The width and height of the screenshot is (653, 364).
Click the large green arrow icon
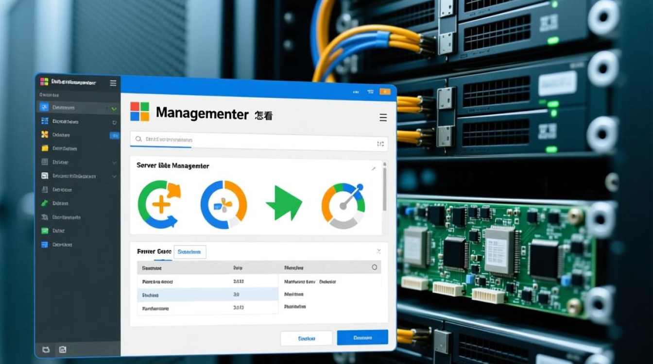pyautogui.click(x=284, y=203)
